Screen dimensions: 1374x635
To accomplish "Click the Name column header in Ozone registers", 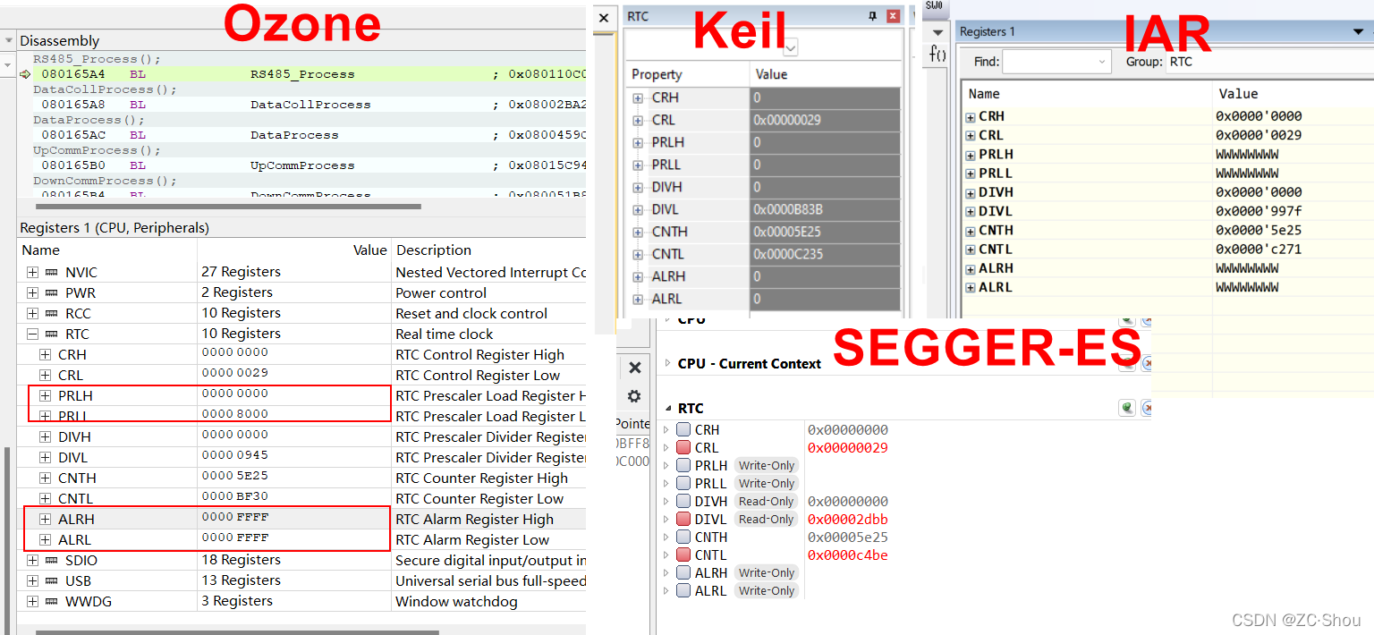I will [x=40, y=250].
